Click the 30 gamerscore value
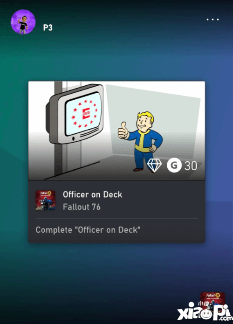Screen dimensions: 233x324 point(191,165)
